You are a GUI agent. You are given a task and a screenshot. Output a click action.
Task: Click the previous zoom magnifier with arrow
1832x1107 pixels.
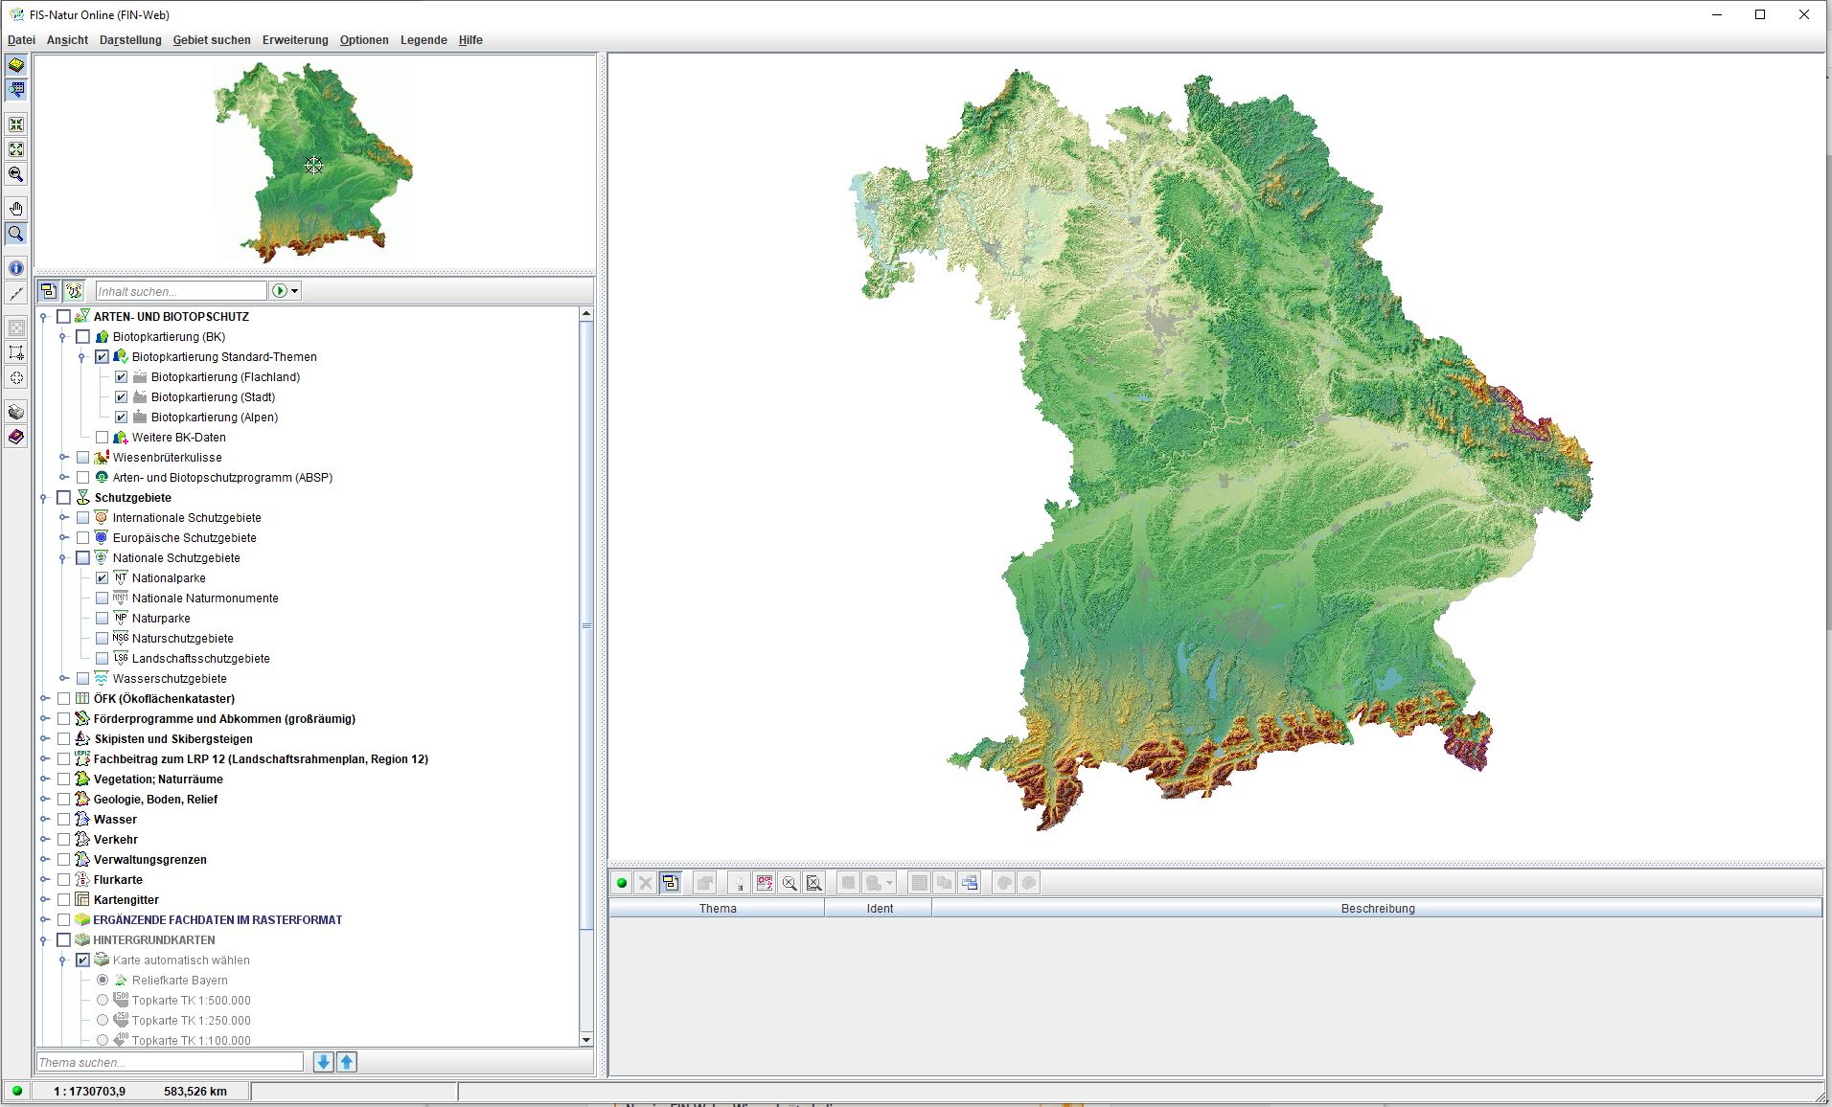pos(16,174)
